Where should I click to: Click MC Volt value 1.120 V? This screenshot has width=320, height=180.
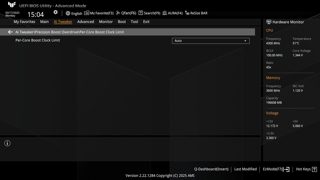pyautogui.click(x=298, y=90)
